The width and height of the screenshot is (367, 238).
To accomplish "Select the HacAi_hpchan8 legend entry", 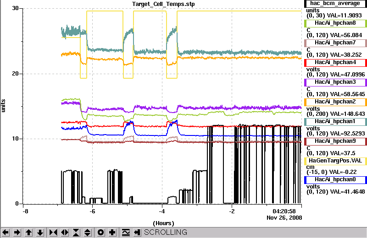I will (x=335, y=23).
